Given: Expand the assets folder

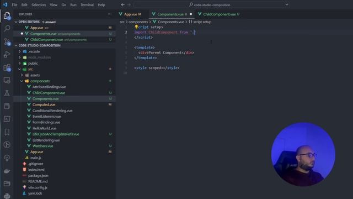Looking at the screenshot, I should click(65, 75).
